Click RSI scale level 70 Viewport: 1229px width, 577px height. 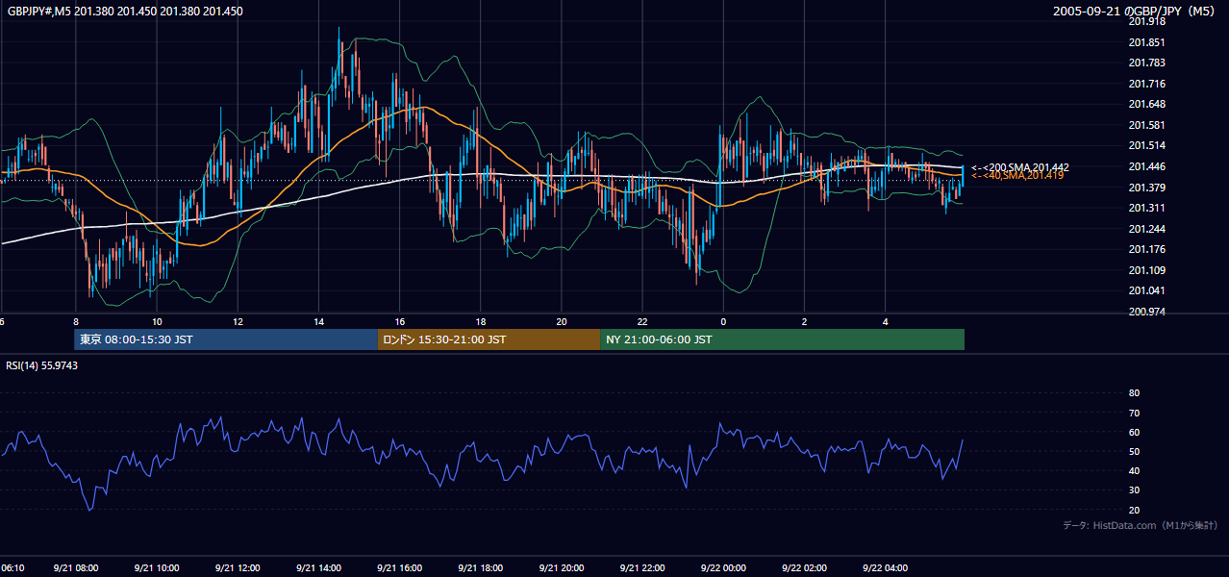pyautogui.click(x=1134, y=413)
